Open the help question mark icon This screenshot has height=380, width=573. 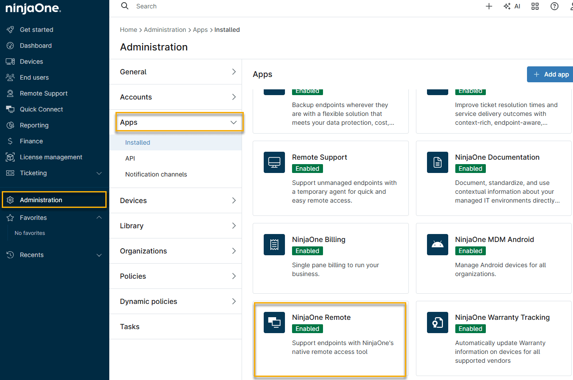click(x=554, y=6)
